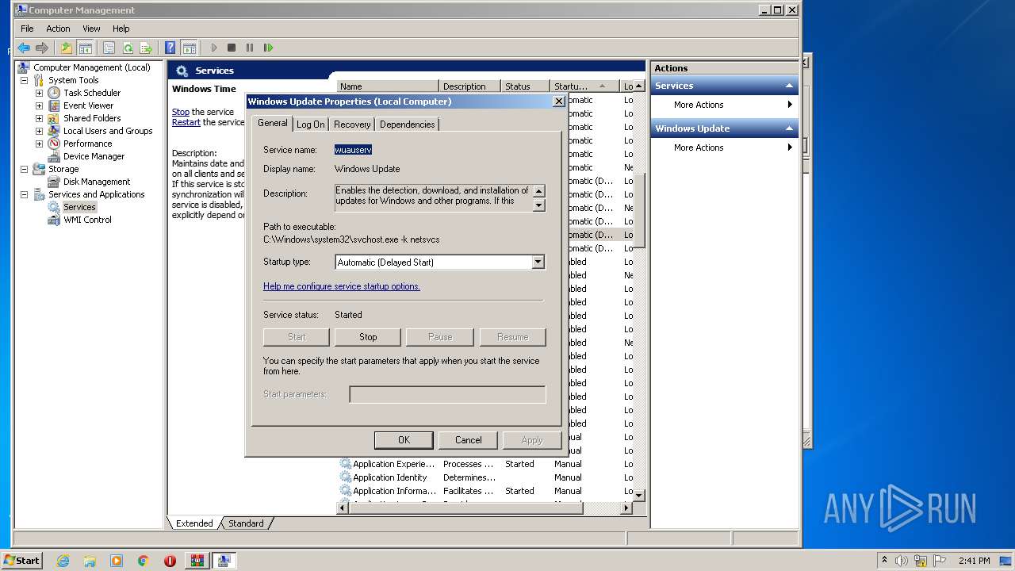Open Windows Media Player from taskbar
This screenshot has width=1015, height=571.
(117, 561)
